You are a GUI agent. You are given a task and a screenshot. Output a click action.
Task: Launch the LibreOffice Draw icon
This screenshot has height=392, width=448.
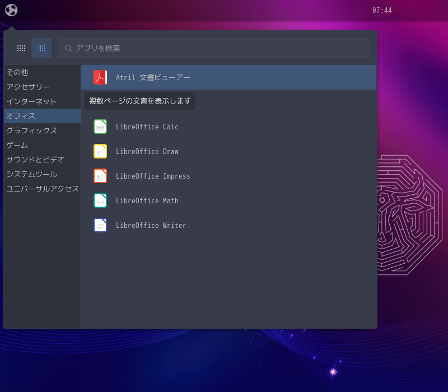pos(100,151)
